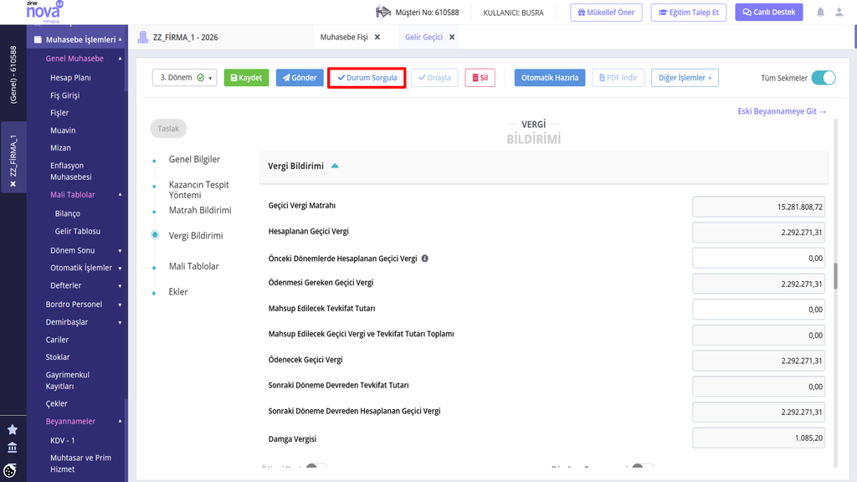Click the company icon beside ZZ_FİRMA_1 - 2026

click(142, 37)
